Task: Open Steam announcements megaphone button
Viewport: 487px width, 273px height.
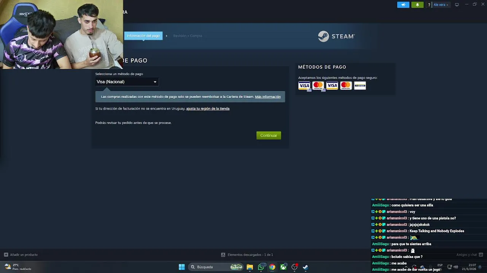Action: 403,5
